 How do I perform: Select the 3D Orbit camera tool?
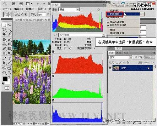click(9, 68)
